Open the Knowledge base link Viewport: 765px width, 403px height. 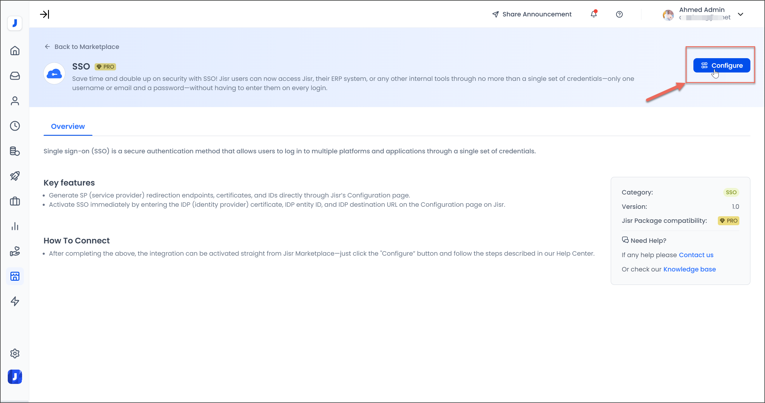tap(689, 269)
